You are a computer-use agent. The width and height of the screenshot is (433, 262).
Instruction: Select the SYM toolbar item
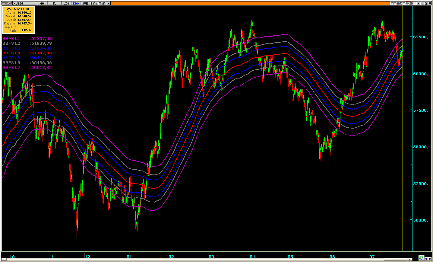click(94, 3)
